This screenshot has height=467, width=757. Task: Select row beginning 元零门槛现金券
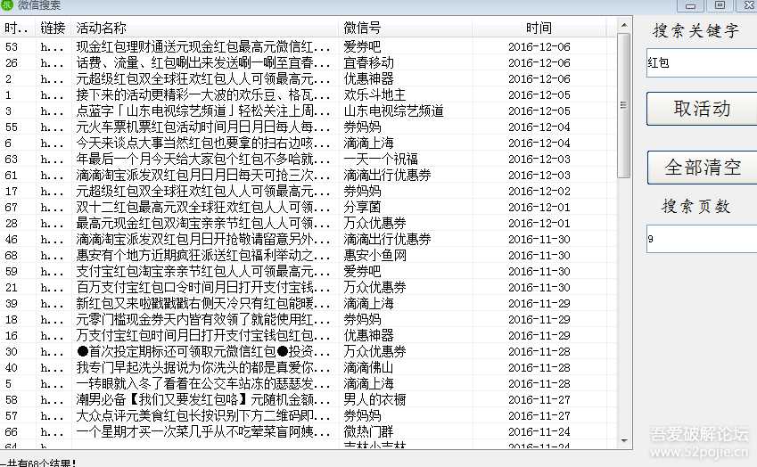coord(309,319)
